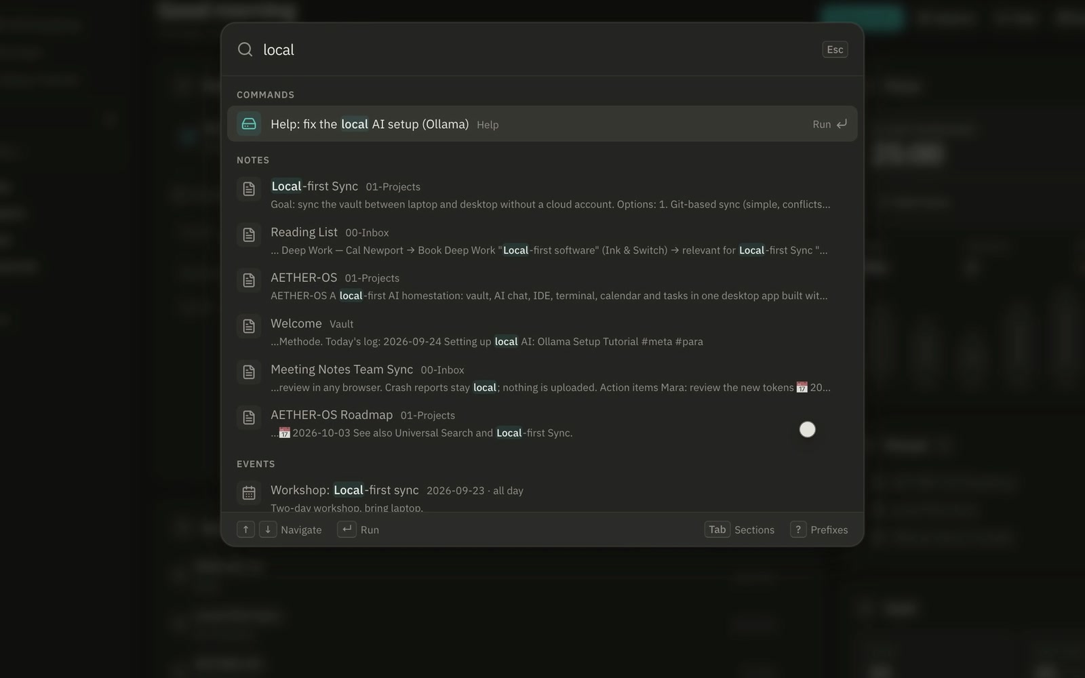Open 'Workshop: Local-first sync' event
This screenshot has width=1085, height=678.
(542, 495)
